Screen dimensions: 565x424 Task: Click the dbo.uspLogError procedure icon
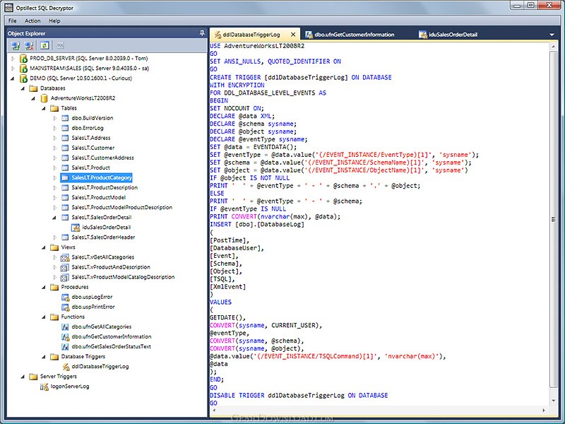pos(65,298)
